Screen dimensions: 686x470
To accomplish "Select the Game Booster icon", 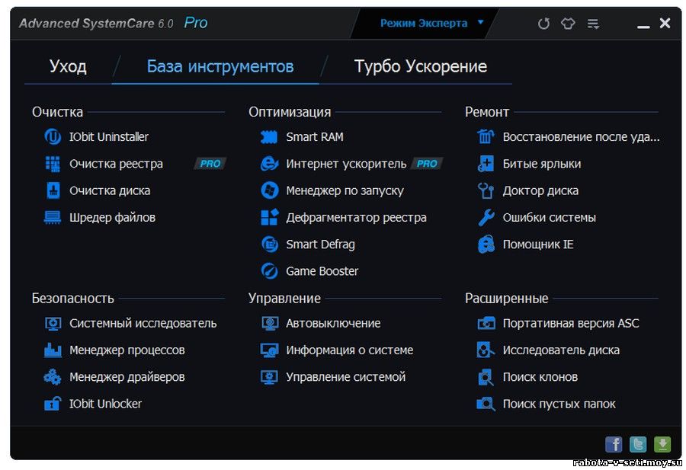I will (x=269, y=271).
